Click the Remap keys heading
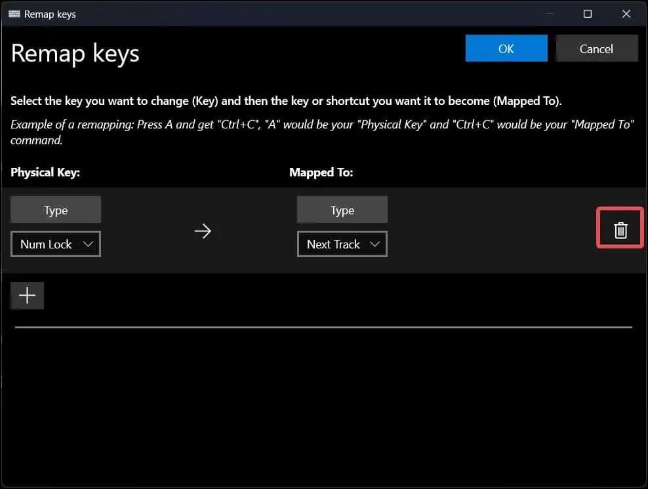 tap(75, 54)
